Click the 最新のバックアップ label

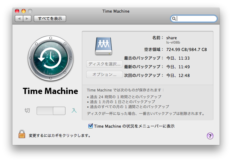click(143, 67)
